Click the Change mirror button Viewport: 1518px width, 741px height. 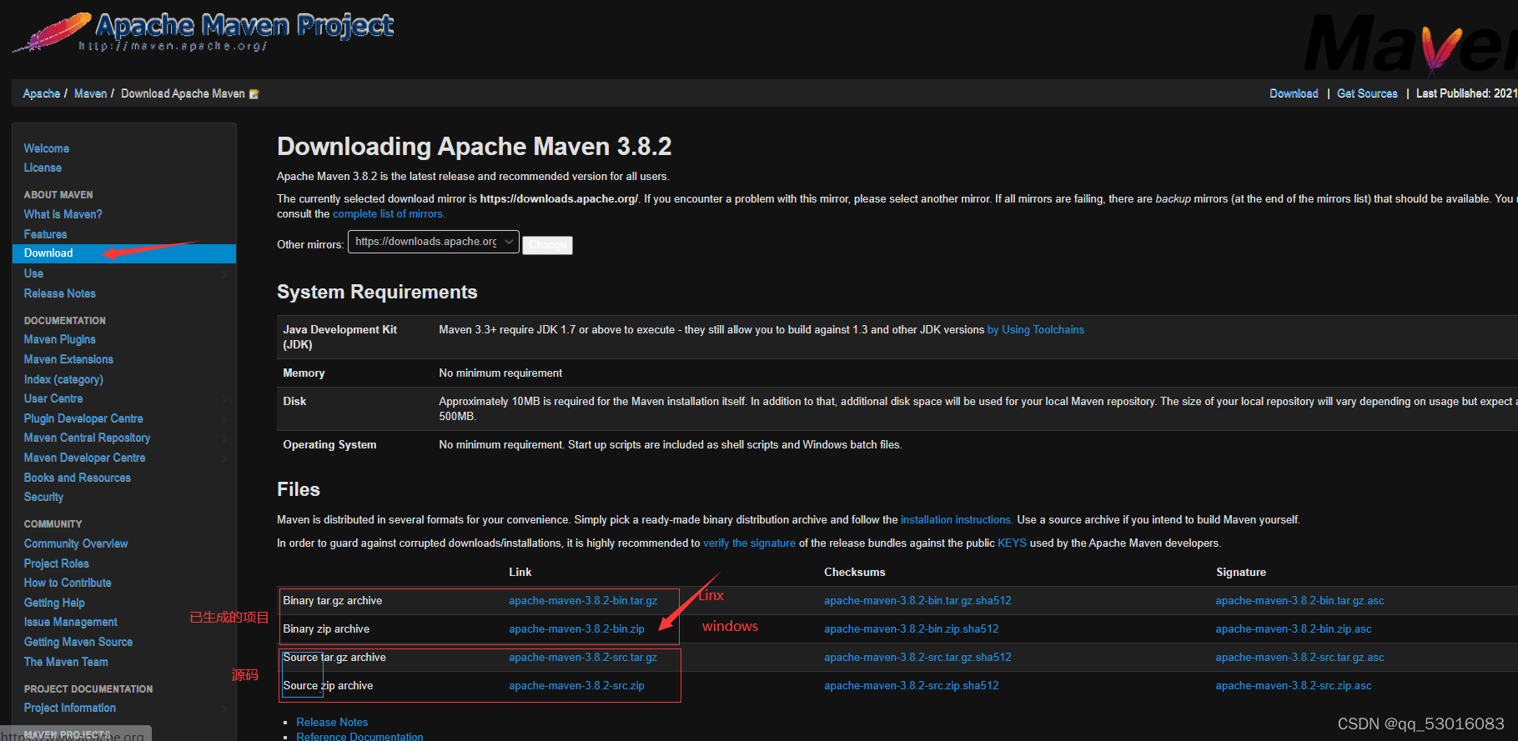(547, 245)
